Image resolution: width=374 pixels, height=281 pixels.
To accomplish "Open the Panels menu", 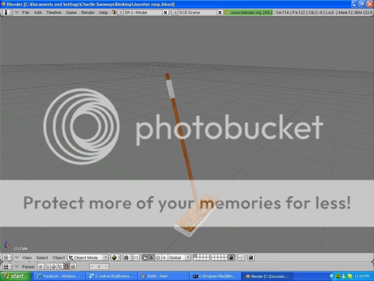I will tap(28, 267).
